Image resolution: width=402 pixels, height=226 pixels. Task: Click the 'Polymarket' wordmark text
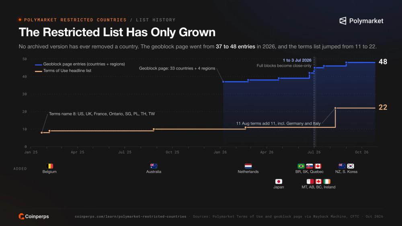(x=366, y=21)
